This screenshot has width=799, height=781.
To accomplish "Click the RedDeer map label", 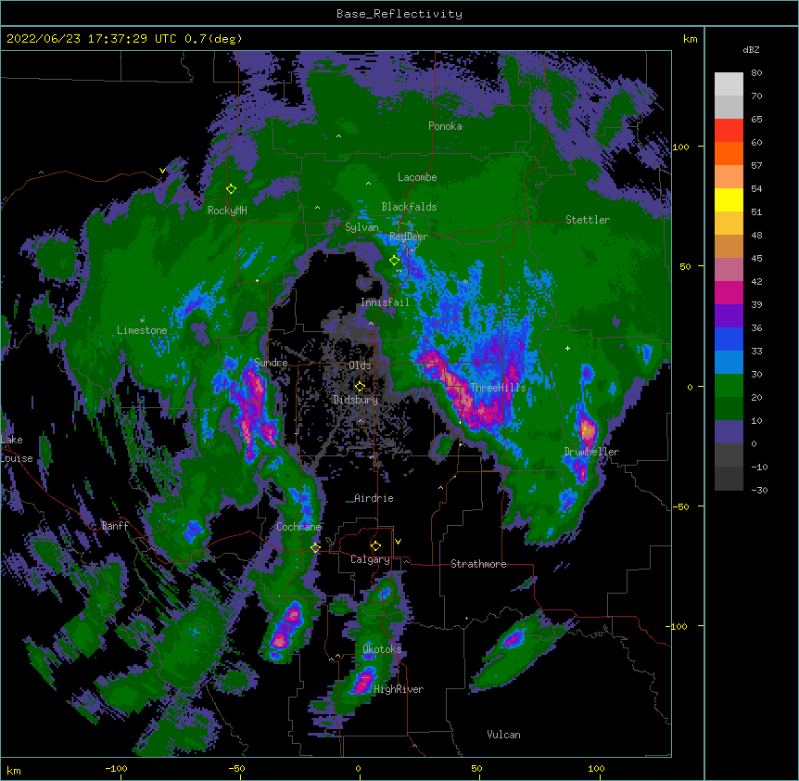I will 409,237.
